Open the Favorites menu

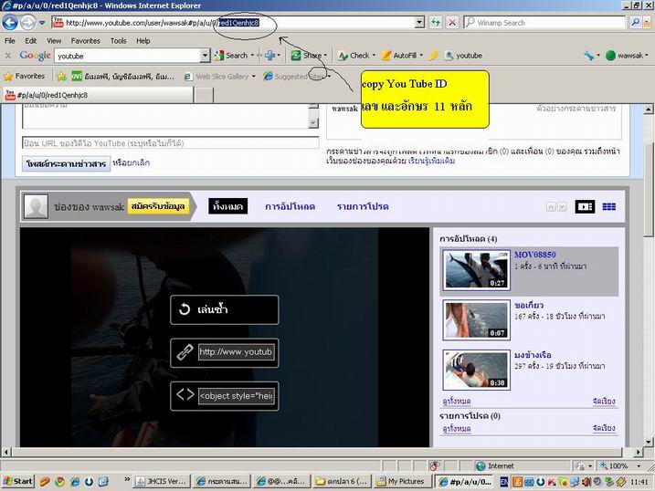[85, 41]
